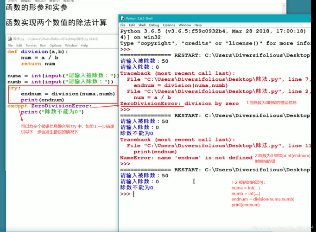Click Python 3.6.5 version banner line
The width and height of the screenshot is (316, 232).
[213, 31]
